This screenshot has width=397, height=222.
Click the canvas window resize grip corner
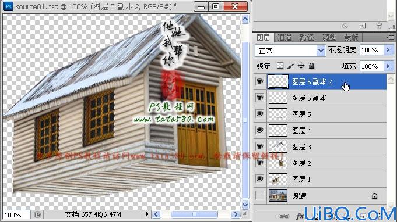(245, 214)
